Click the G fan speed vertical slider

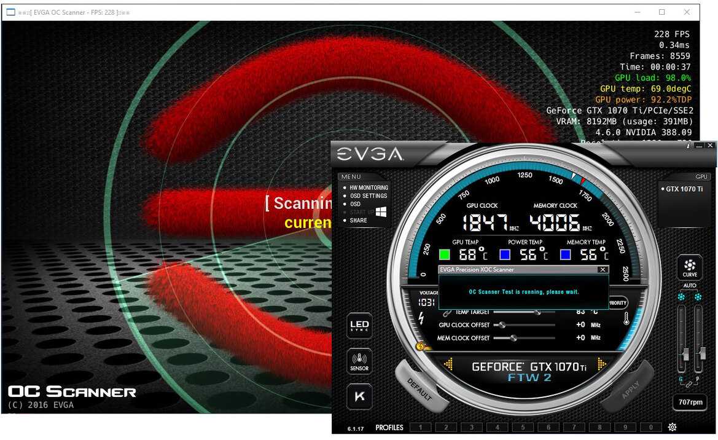tap(681, 339)
